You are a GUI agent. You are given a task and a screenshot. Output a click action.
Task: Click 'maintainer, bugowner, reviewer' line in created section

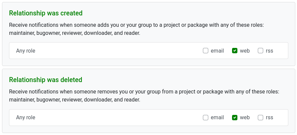pos(75,33)
